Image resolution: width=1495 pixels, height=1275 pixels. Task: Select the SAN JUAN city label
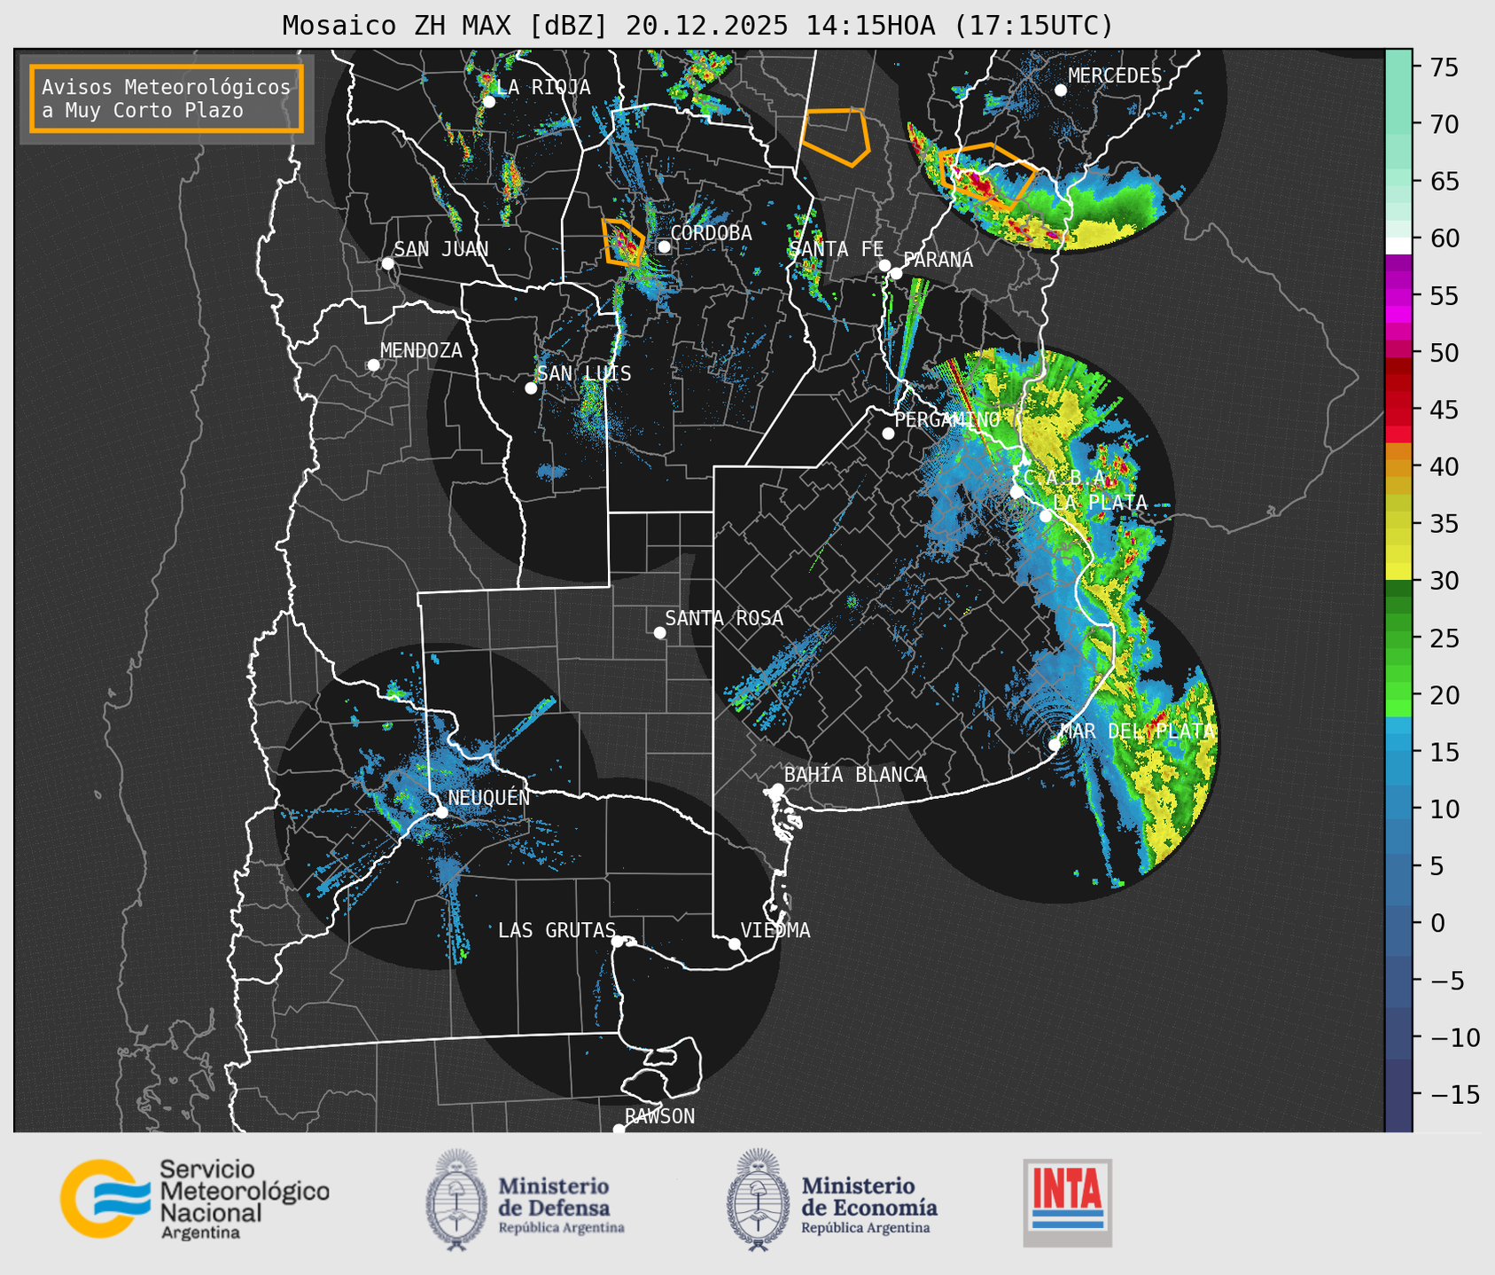tap(441, 249)
